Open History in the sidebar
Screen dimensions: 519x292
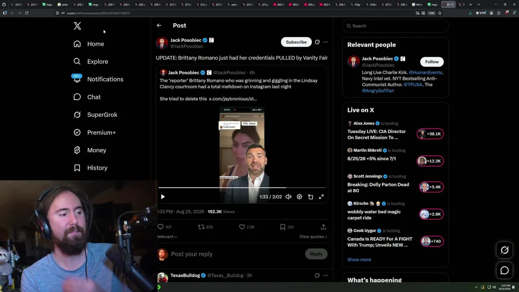click(x=90, y=168)
